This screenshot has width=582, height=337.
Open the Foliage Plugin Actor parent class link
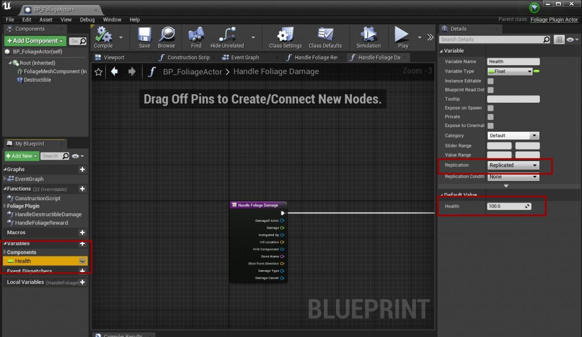point(554,20)
